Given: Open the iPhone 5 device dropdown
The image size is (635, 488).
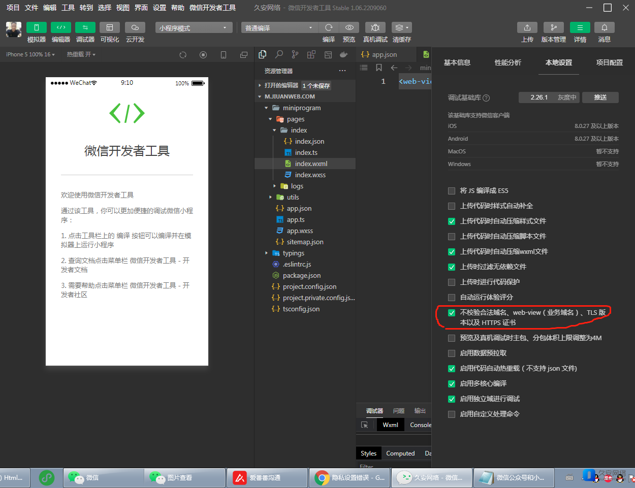Looking at the screenshot, I should 30,54.
